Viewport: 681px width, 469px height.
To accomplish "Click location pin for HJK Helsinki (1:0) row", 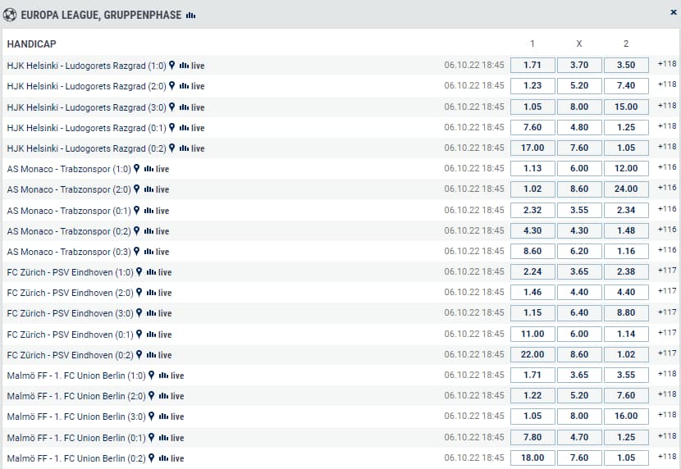I will pos(172,65).
